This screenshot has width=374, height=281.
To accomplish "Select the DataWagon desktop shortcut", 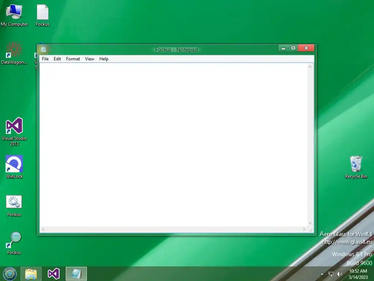I will pos(14,53).
